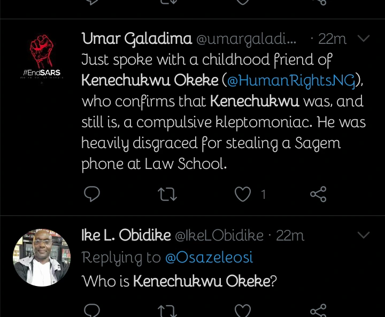Open the "Who is Kenechukwu Okeke?" tweet
Screen dimensions: 385x317
pyautogui.click(x=179, y=281)
